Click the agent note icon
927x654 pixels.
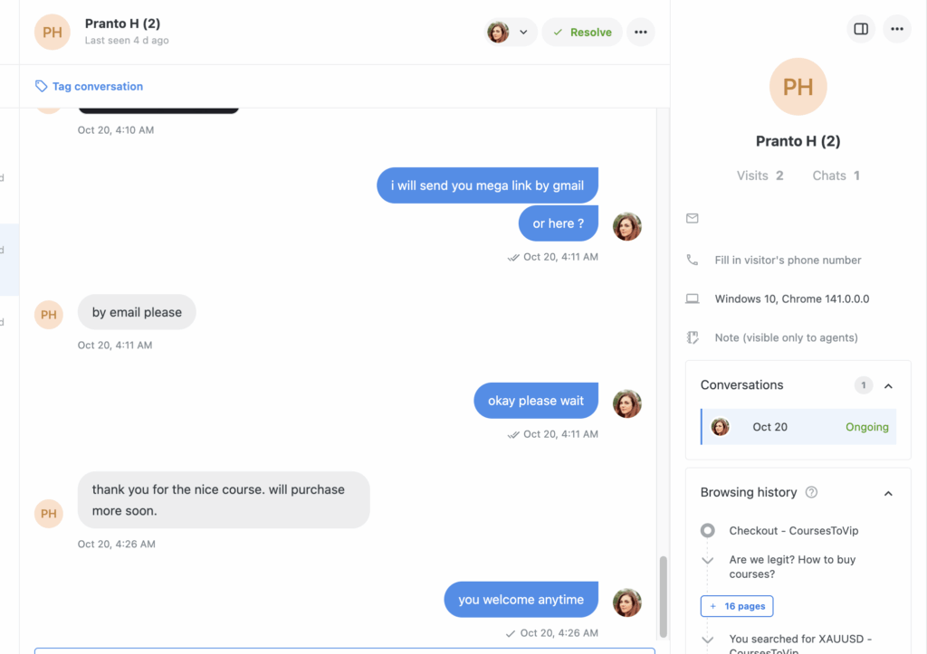(x=693, y=337)
